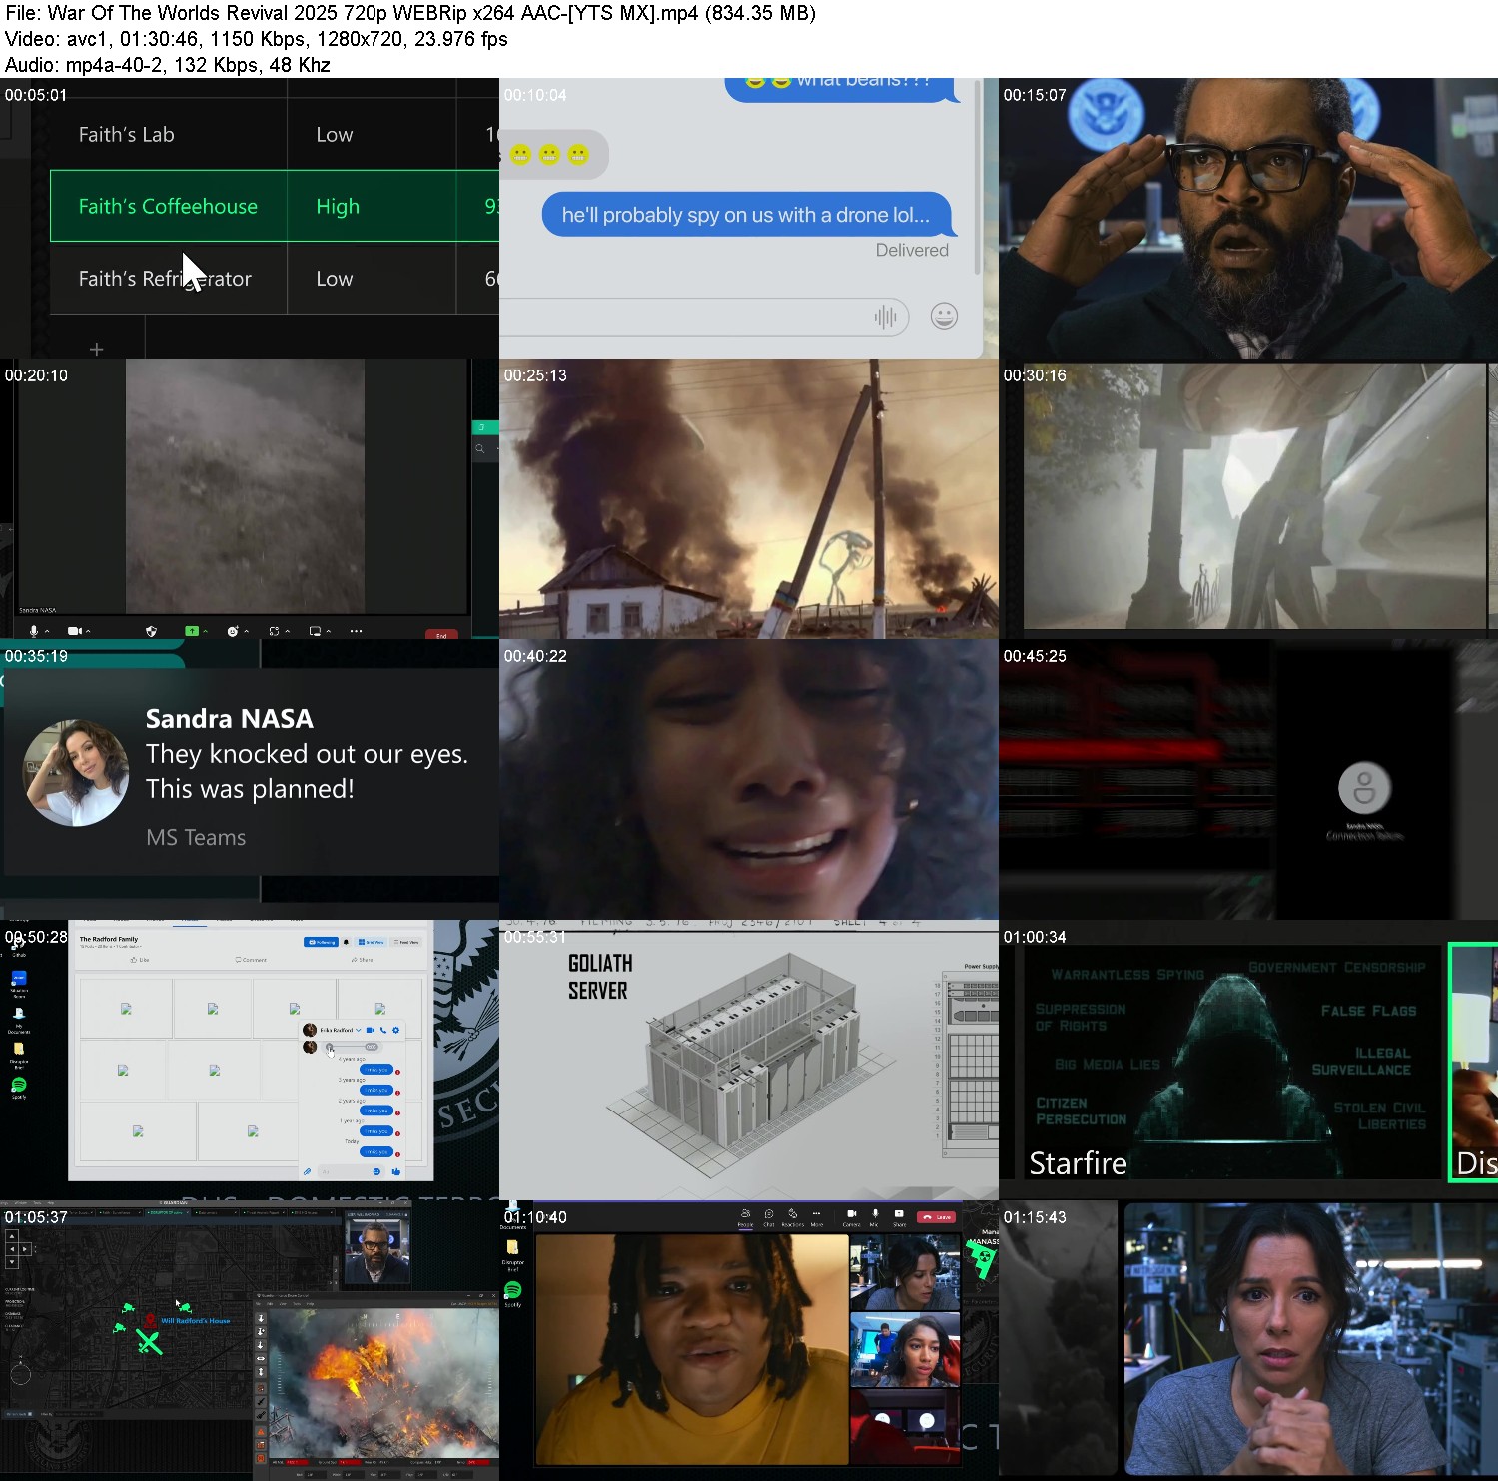1498x1481 pixels.
Task: Select the Faith's Lab row
Action: point(275,134)
